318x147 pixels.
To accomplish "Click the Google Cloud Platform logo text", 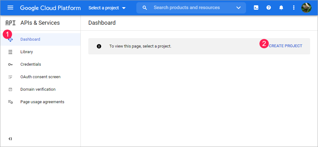I will point(50,8).
